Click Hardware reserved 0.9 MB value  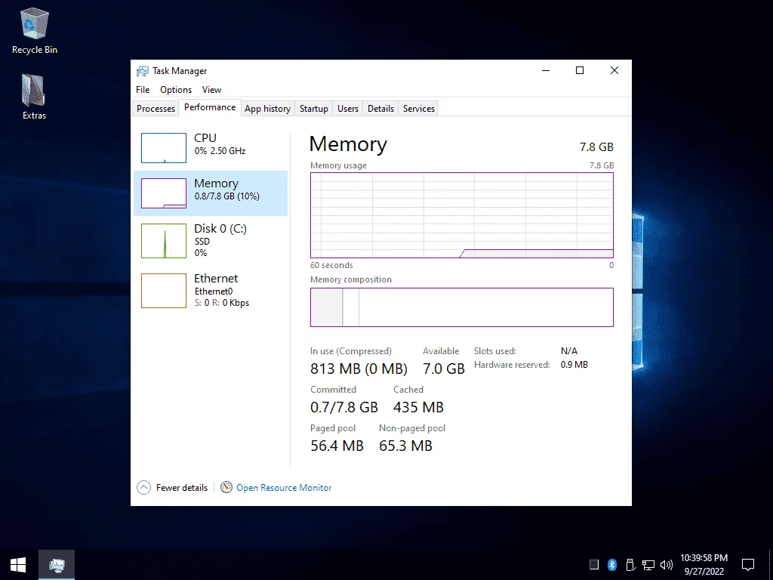574,365
